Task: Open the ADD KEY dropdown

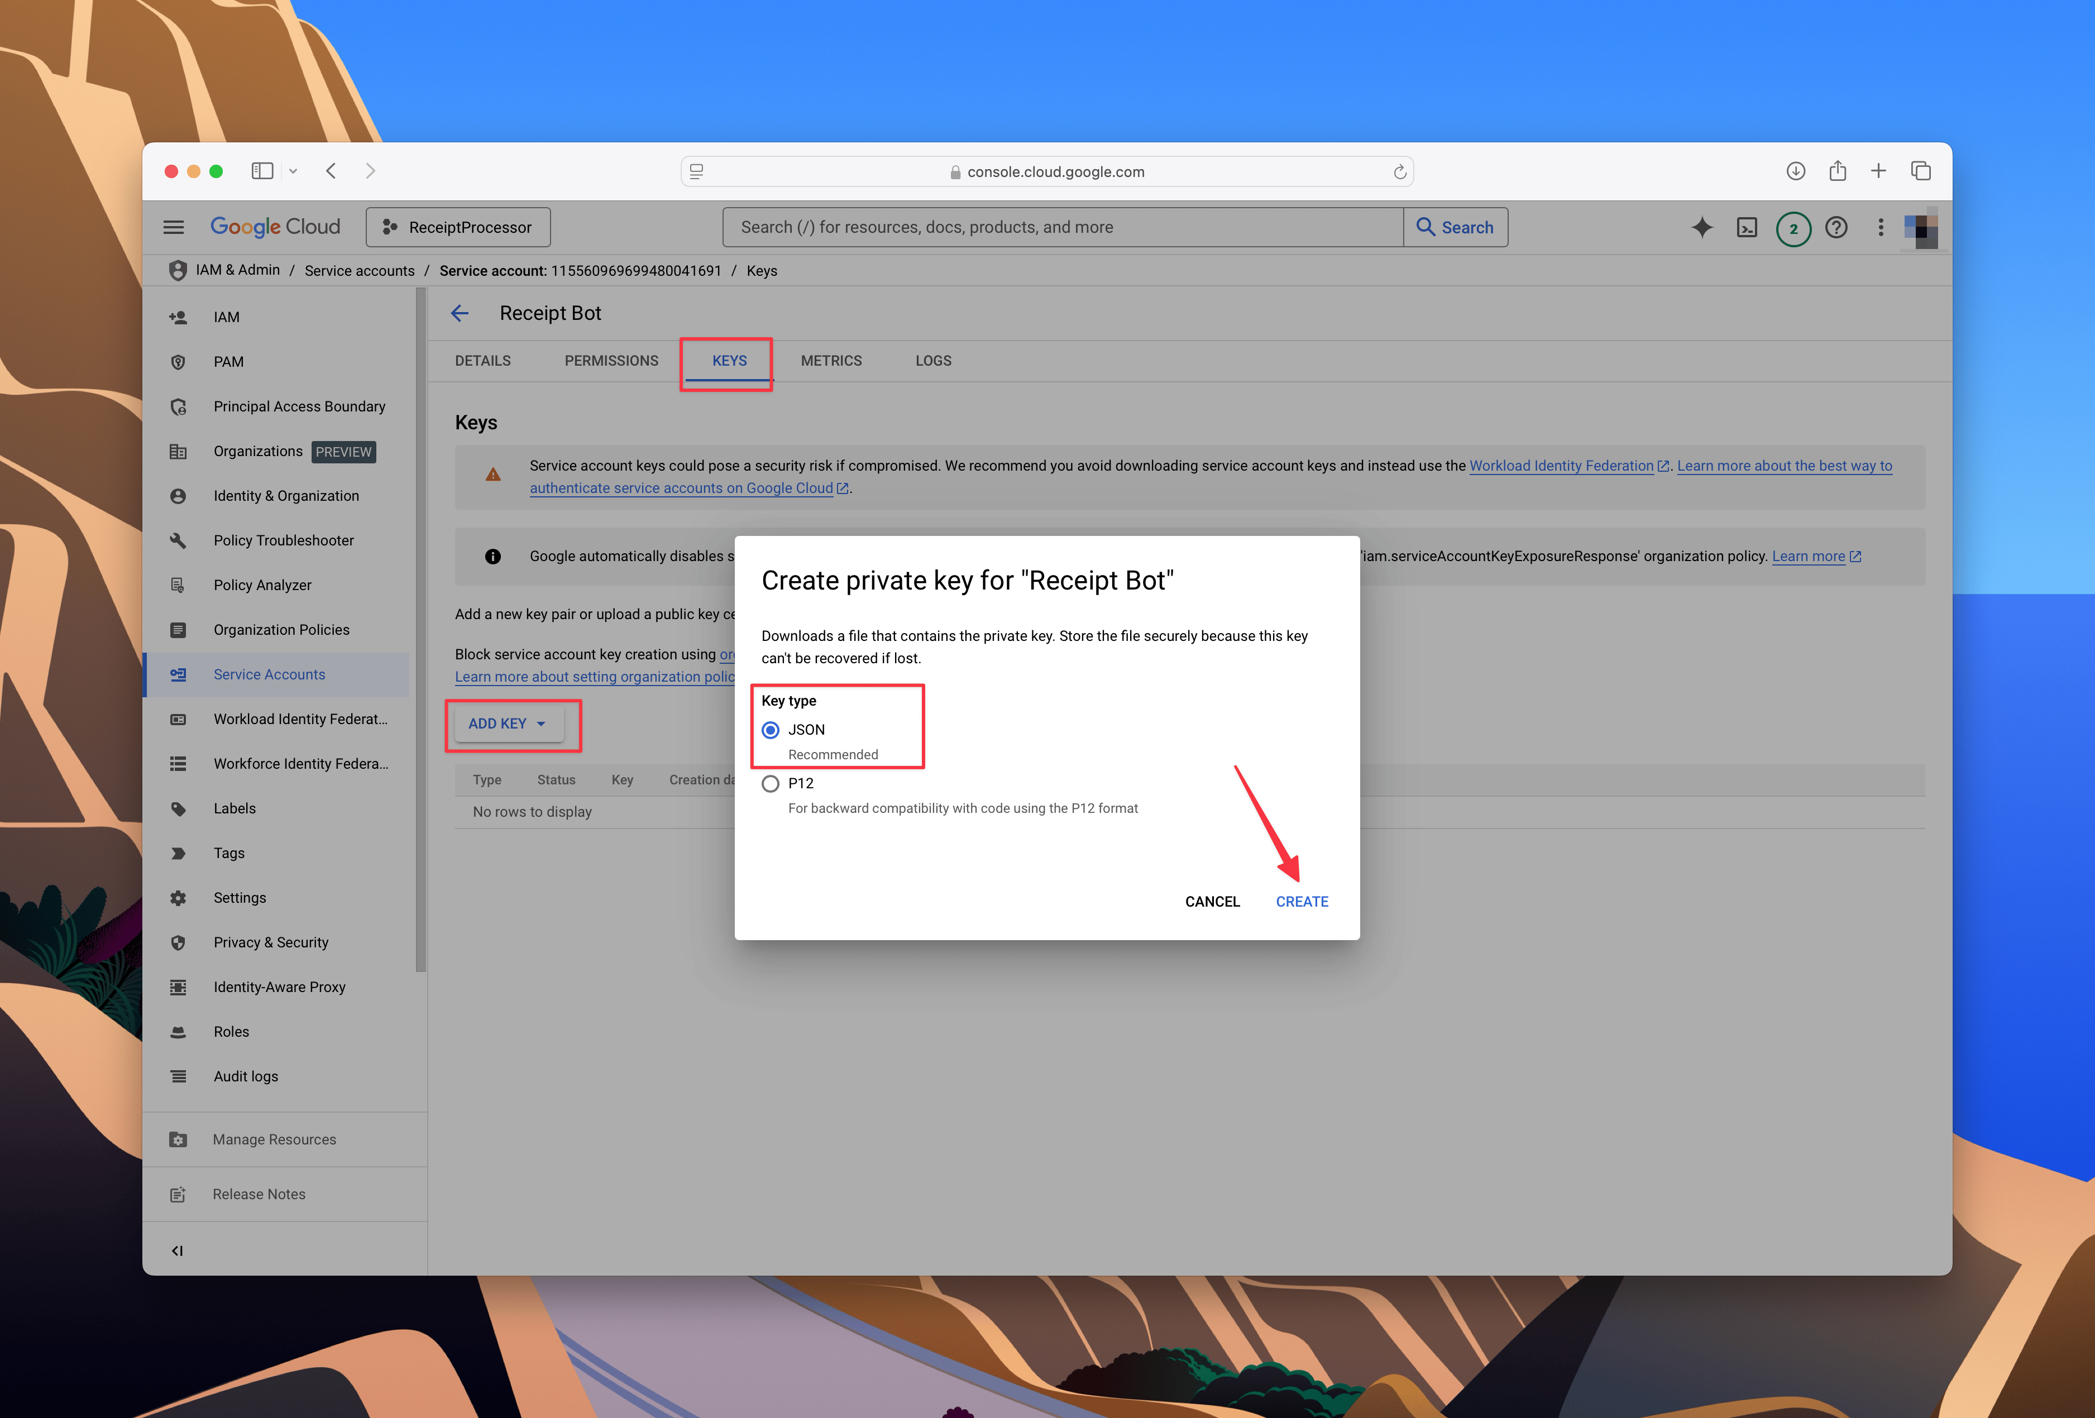Action: pyautogui.click(x=509, y=723)
